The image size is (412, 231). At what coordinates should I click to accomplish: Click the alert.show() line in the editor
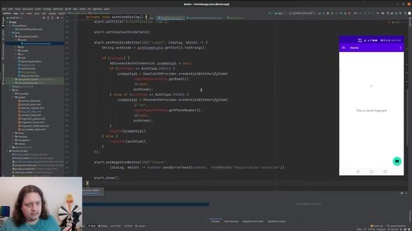107,178
